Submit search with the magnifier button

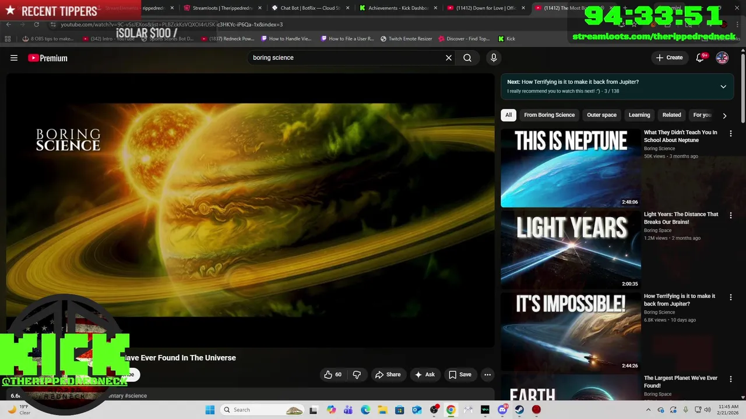(467, 58)
